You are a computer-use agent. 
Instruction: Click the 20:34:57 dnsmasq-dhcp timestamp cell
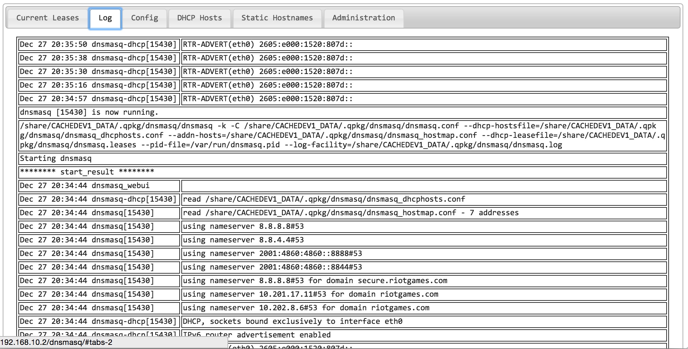click(98, 99)
